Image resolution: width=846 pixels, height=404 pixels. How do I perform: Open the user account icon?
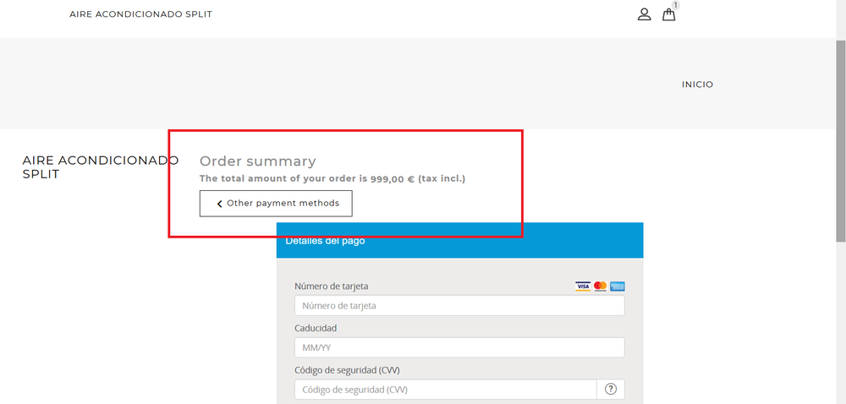coord(645,14)
